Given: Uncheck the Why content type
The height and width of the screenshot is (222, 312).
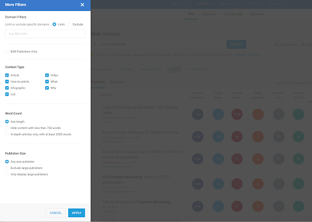Looking at the screenshot, I should coord(47,88).
